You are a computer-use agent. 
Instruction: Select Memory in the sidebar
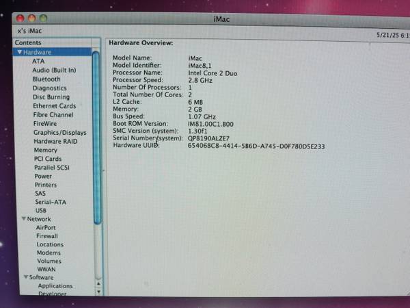pyautogui.click(x=46, y=150)
